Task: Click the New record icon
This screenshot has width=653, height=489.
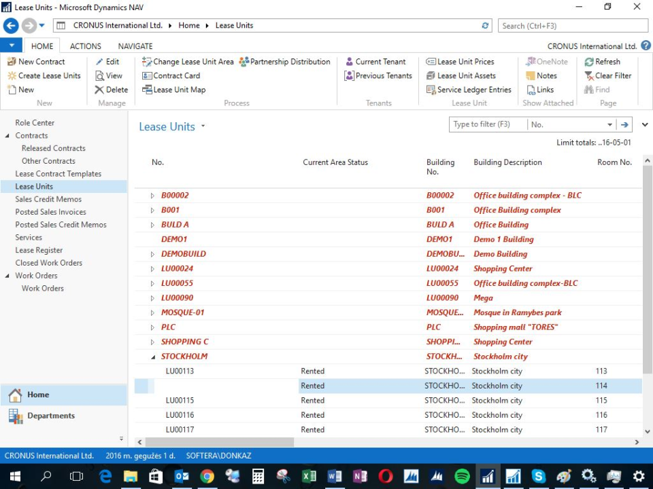Action: point(12,90)
